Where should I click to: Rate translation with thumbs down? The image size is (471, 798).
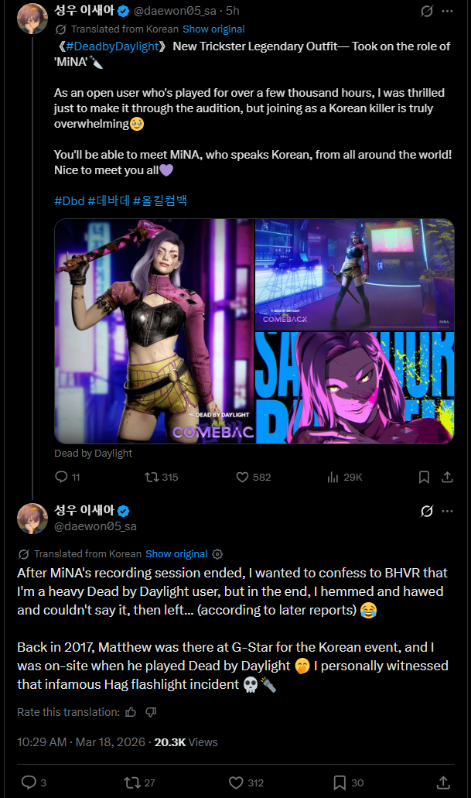click(151, 712)
